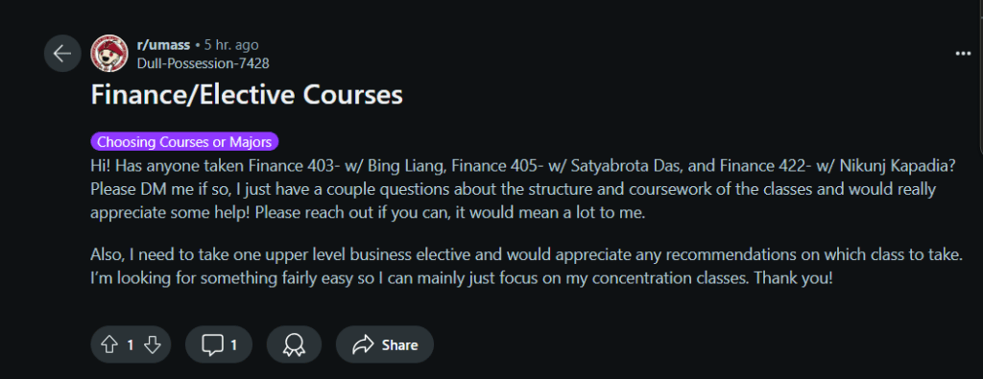This screenshot has height=379, width=983.
Task: Open the three-dot post options menu
Action: pos(963,54)
